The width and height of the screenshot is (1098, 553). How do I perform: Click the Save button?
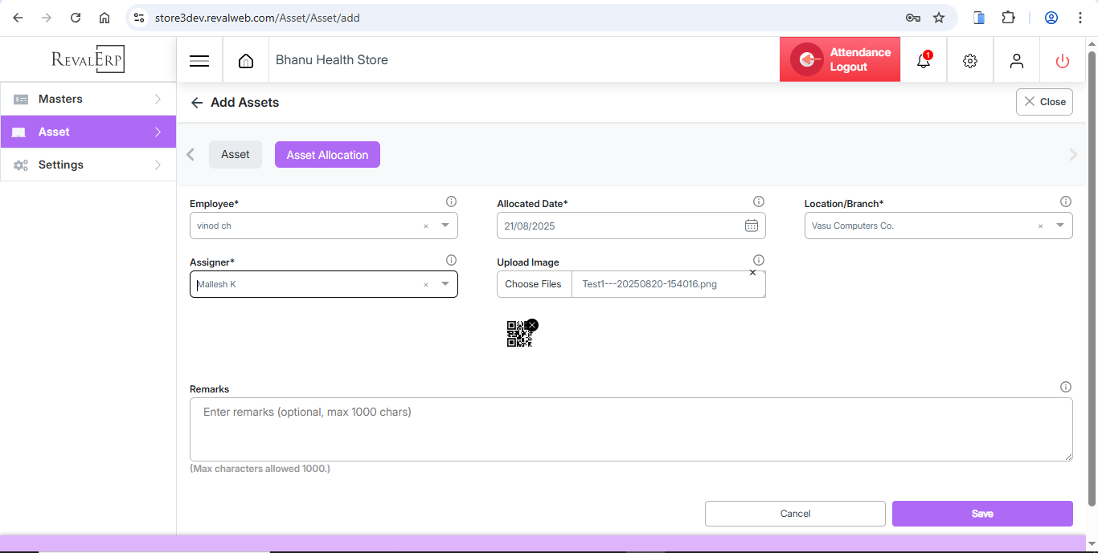coord(981,514)
